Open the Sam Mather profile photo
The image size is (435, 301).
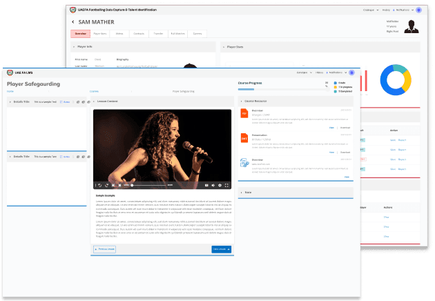coord(412,27)
